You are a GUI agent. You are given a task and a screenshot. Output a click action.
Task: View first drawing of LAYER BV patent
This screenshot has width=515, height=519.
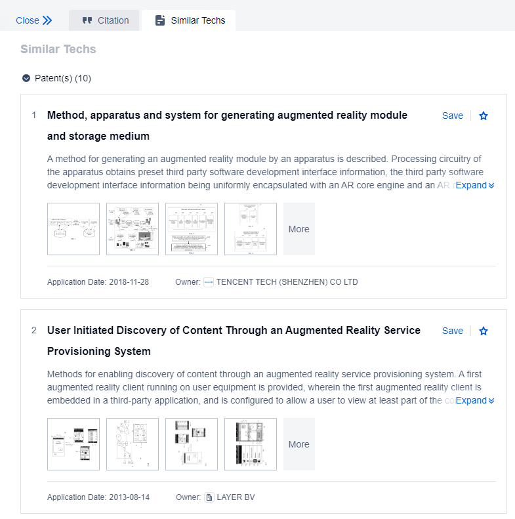click(73, 444)
